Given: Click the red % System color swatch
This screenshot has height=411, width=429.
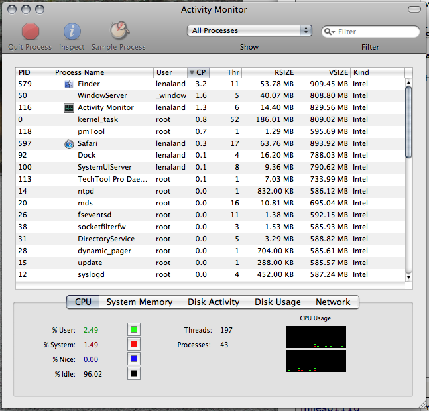Looking at the screenshot, I should (134, 344).
